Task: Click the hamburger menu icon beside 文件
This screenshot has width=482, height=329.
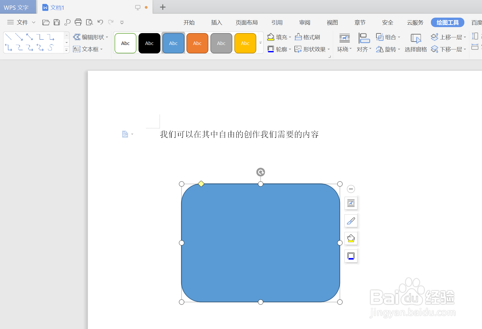Action: tap(11, 22)
